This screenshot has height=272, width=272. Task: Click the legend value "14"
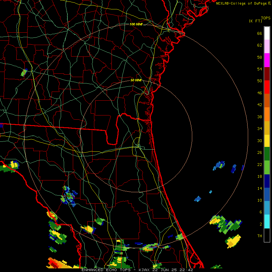(260, 188)
